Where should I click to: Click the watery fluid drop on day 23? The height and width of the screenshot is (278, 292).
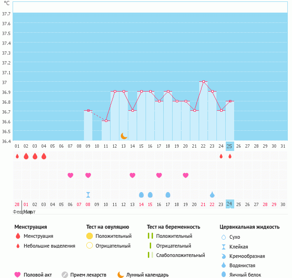(x=212, y=194)
